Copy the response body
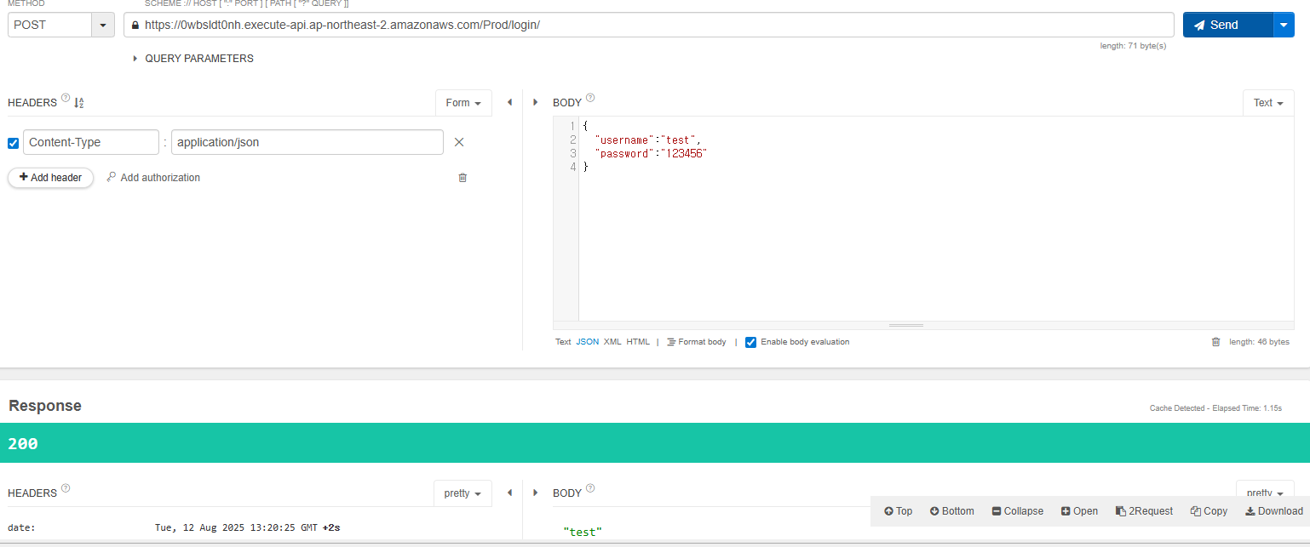This screenshot has height=547, width=1310. [x=1209, y=511]
